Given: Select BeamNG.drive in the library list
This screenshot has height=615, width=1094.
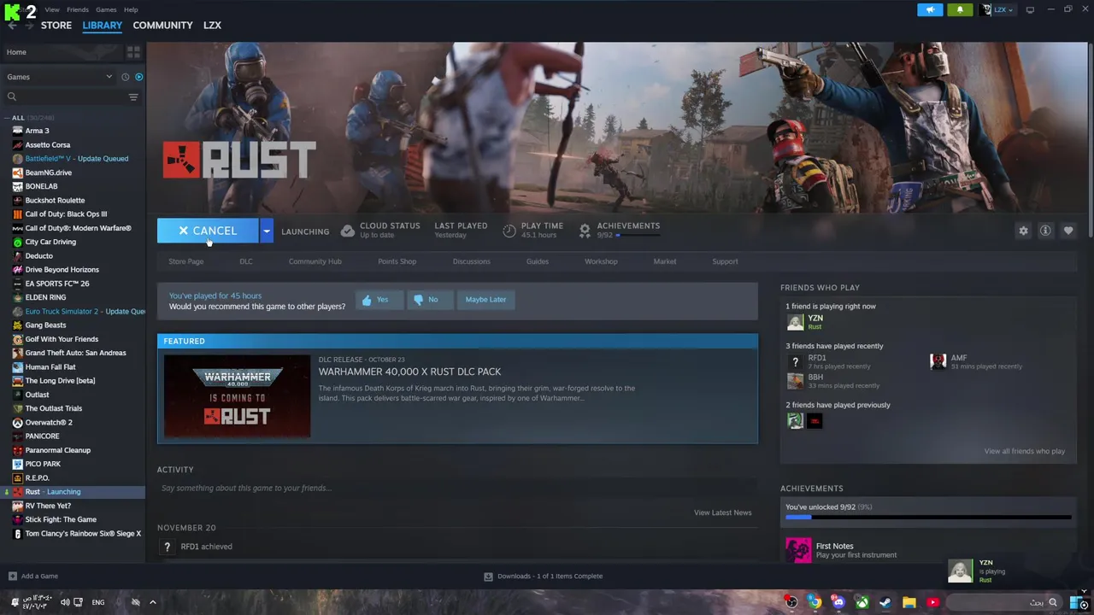Looking at the screenshot, I should click(73, 173).
